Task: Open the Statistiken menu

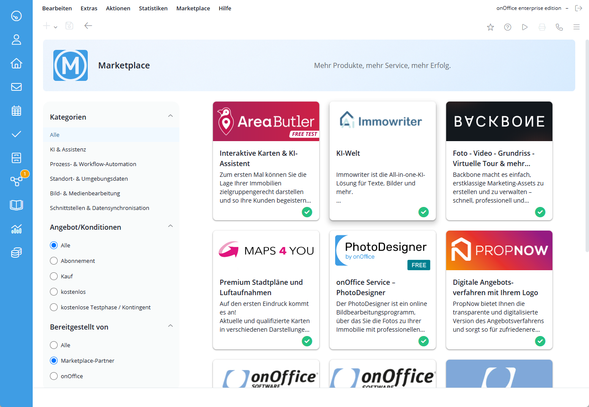Action: click(x=153, y=8)
